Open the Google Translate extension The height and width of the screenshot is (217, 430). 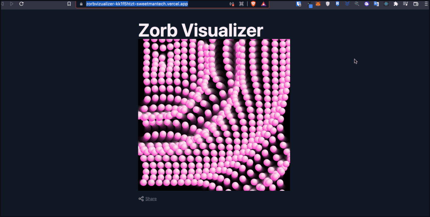[376, 4]
